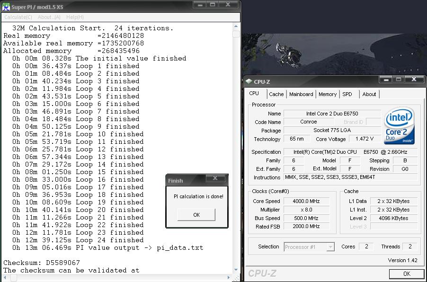The height and width of the screenshot is (282, 427).
Task: Click the Threads count value
Action: pos(410,247)
